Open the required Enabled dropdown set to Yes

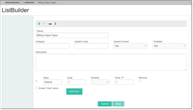coord(169,46)
